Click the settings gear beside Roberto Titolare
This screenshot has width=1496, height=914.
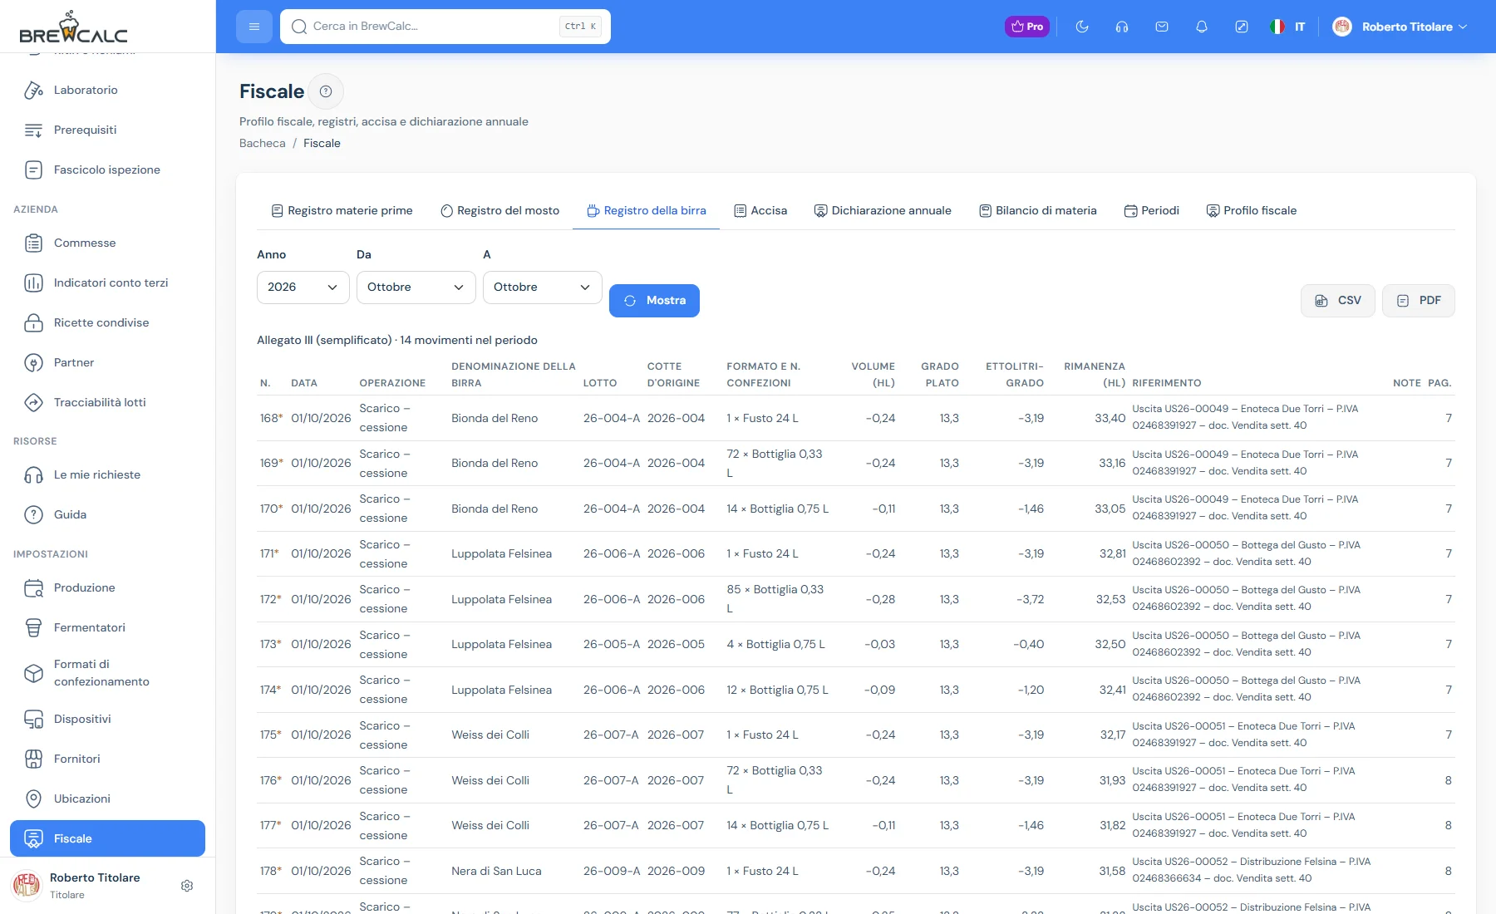click(x=187, y=886)
